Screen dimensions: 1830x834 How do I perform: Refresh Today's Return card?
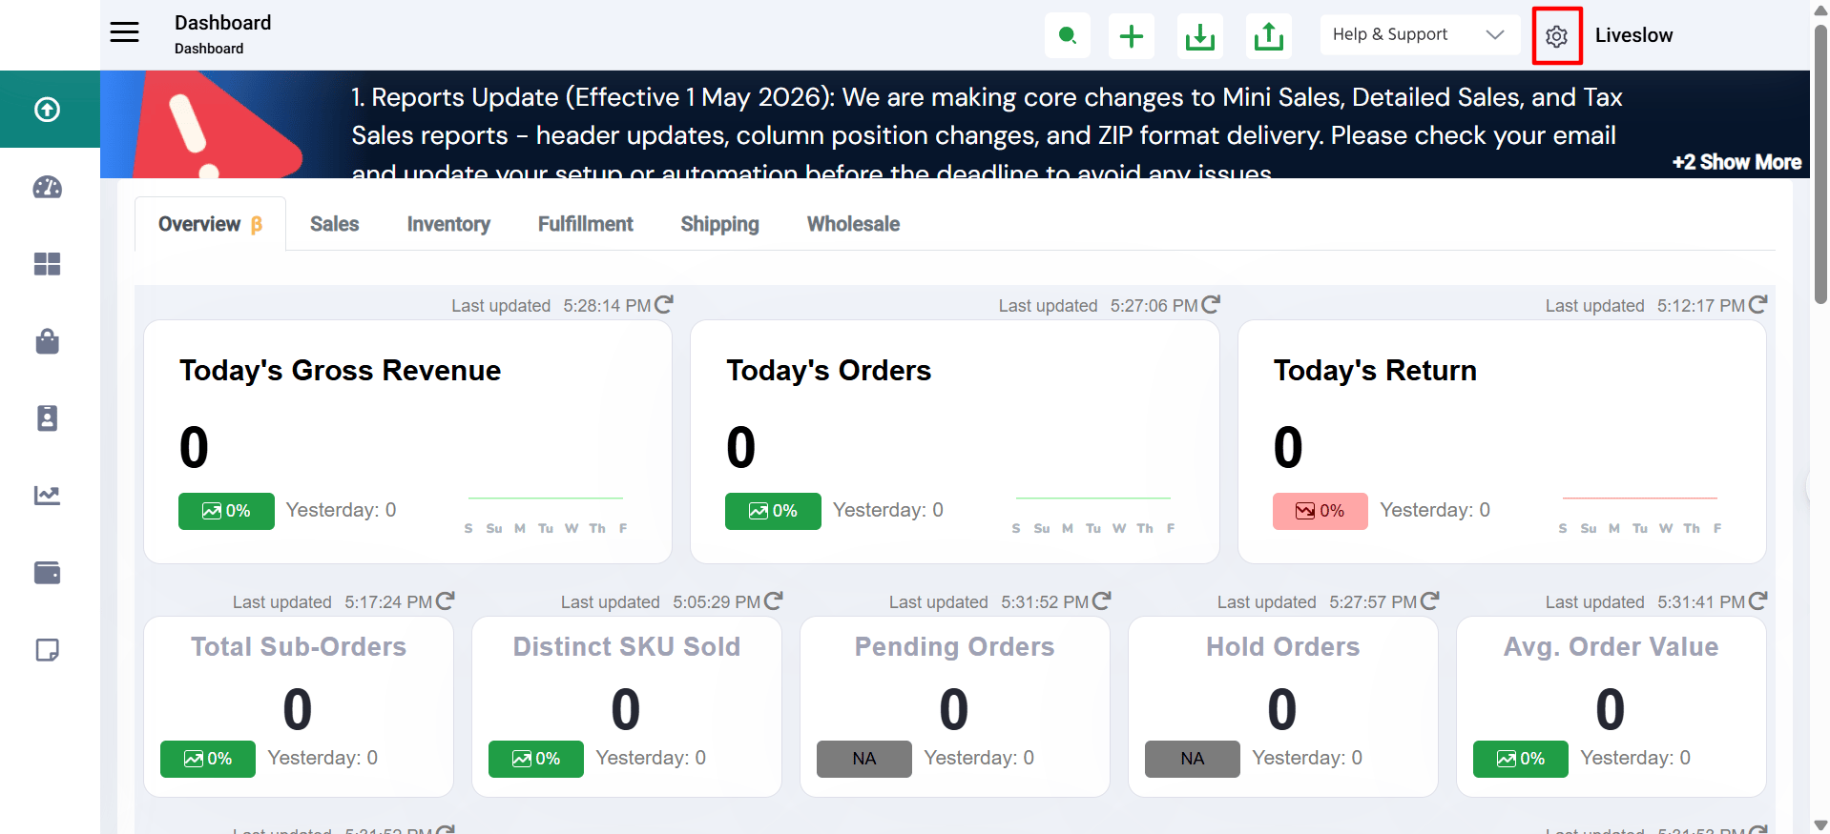point(1758,304)
